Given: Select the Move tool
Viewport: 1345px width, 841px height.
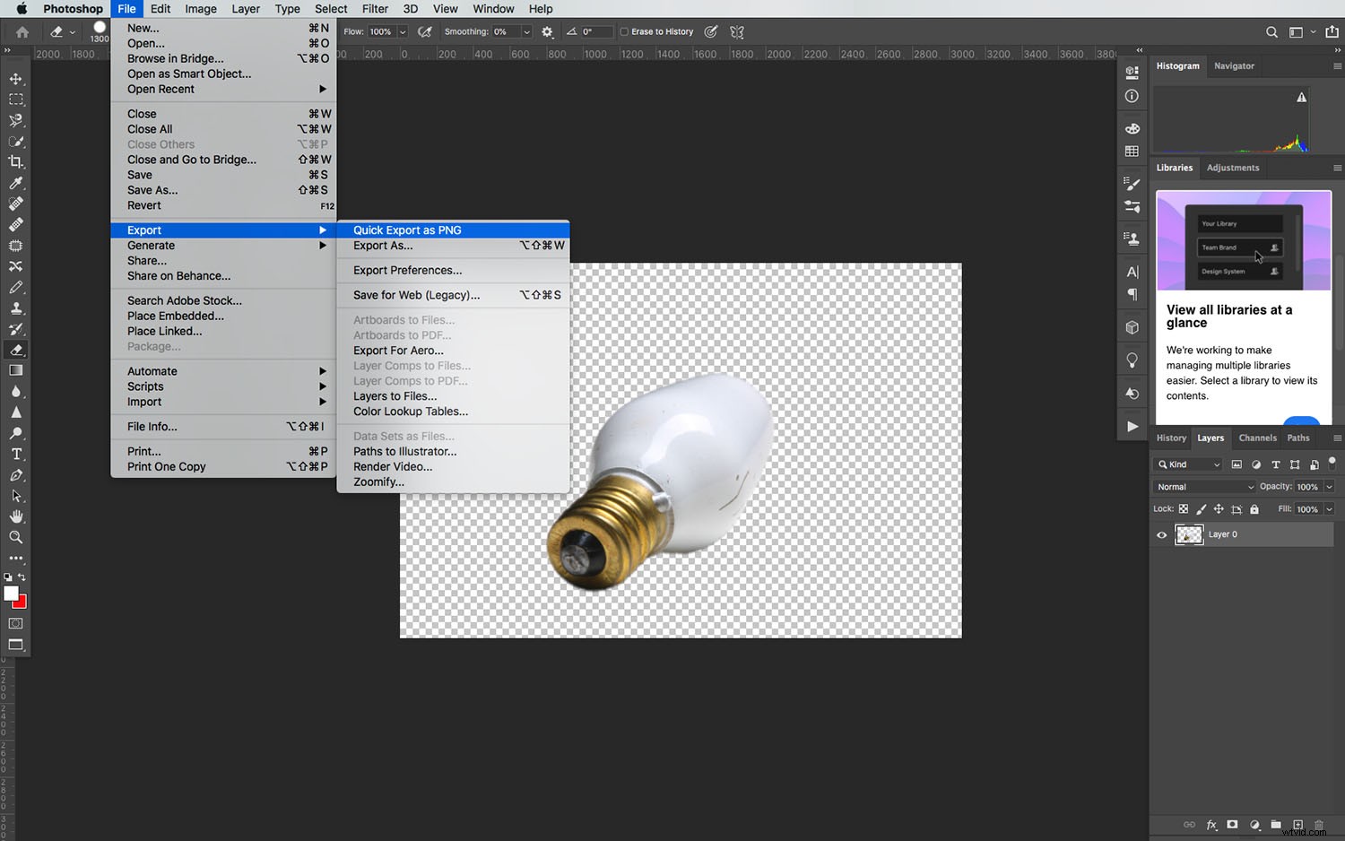Looking at the screenshot, I should coord(16,78).
